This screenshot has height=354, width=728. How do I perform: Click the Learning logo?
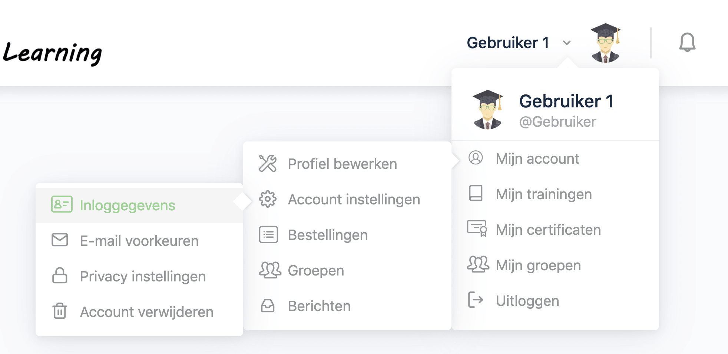tap(52, 53)
